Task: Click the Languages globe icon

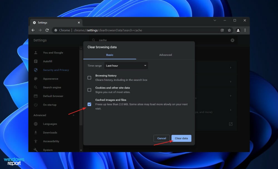Action: (x=36, y=124)
